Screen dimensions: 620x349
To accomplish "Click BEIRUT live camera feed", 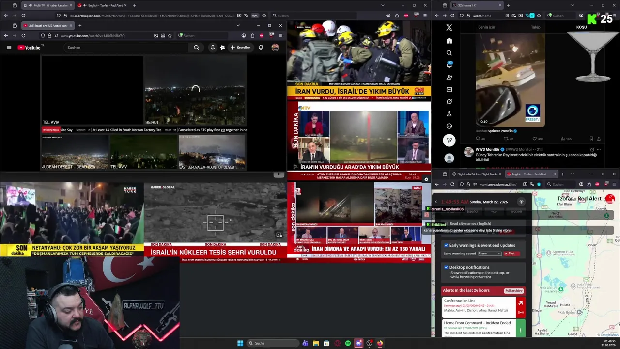I will [x=195, y=91].
